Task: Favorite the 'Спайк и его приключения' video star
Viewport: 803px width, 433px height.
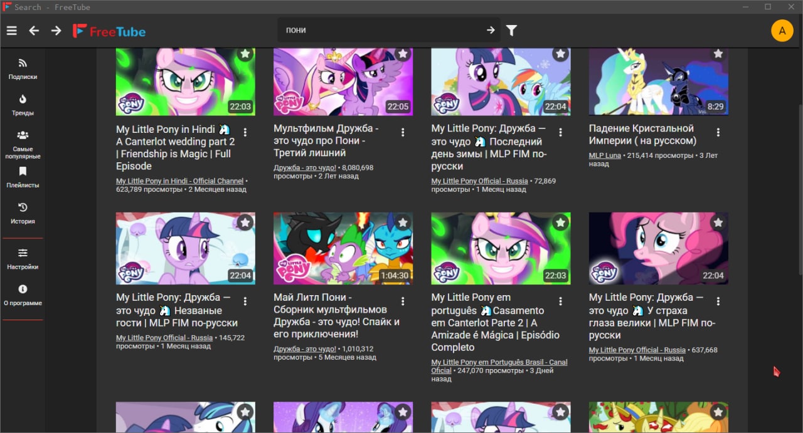Action: [x=403, y=222]
